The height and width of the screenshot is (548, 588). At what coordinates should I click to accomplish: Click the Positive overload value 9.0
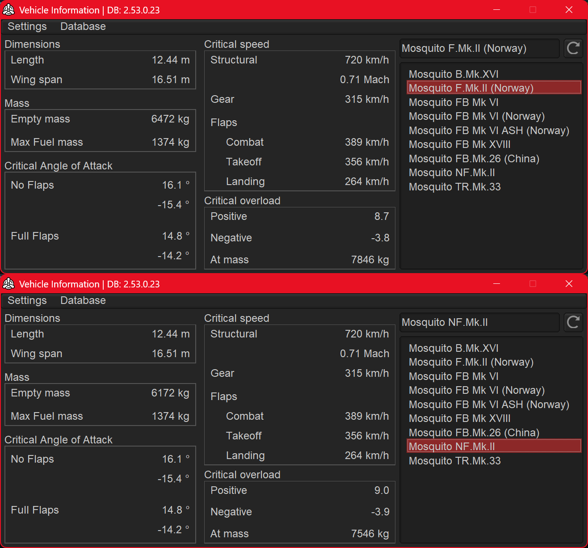pyautogui.click(x=382, y=490)
